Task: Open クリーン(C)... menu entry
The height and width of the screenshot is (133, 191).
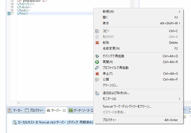Action: [x=139, y=85]
